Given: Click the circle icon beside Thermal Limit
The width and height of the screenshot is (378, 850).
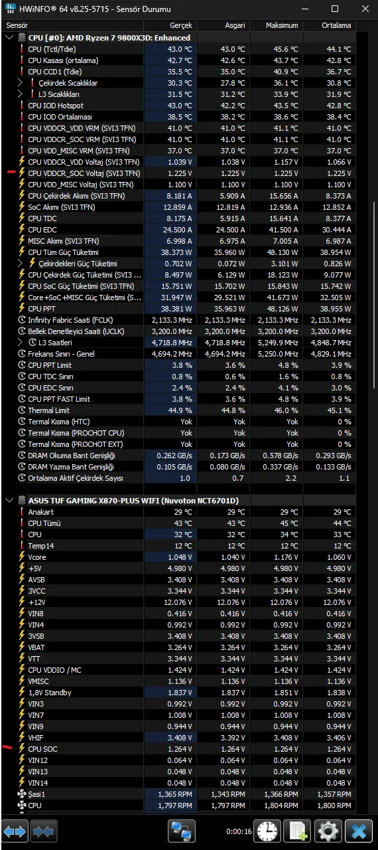Looking at the screenshot, I should click(21, 410).
